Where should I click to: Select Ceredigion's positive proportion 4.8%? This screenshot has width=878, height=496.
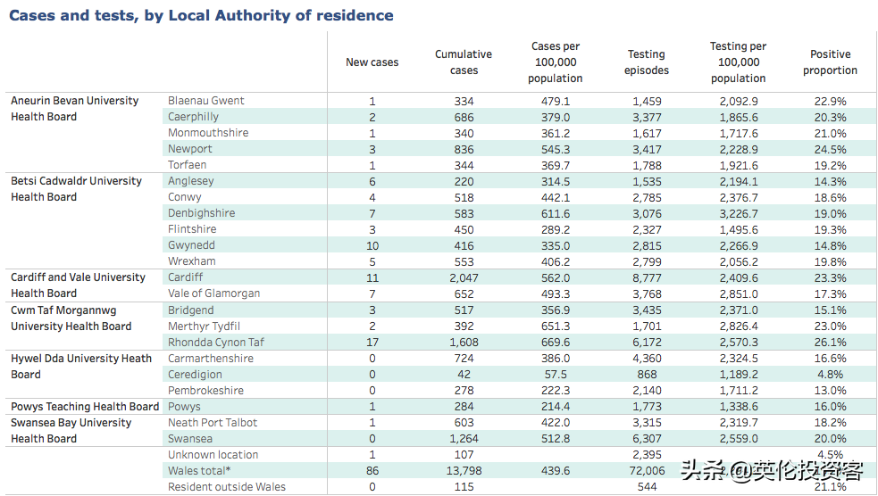click(830, 375)
